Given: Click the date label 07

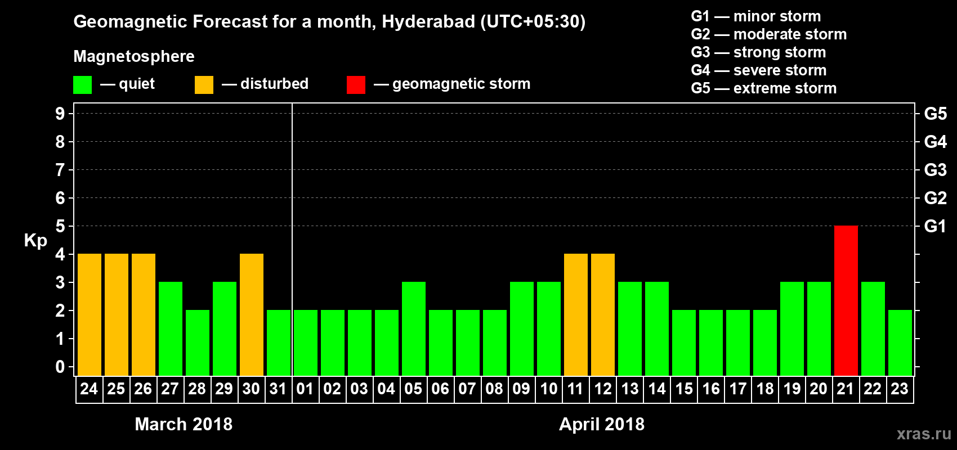Looking at the screenshot, I should (467, 389).
